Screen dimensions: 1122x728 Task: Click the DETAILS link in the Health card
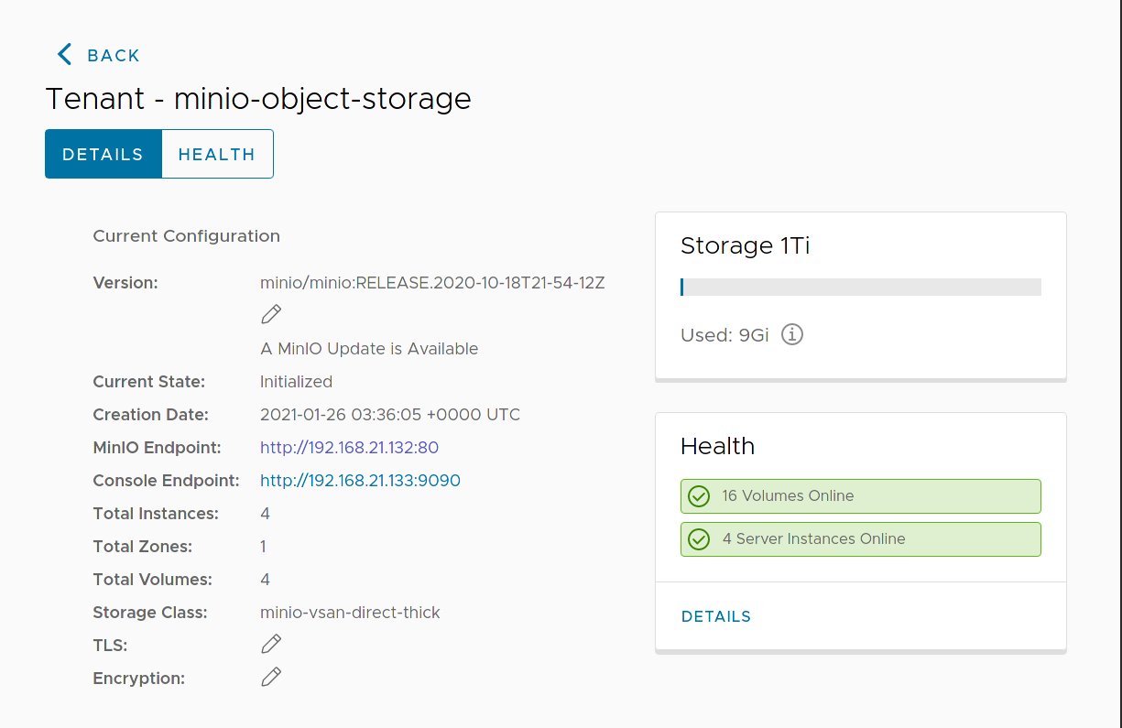[716, 617]
